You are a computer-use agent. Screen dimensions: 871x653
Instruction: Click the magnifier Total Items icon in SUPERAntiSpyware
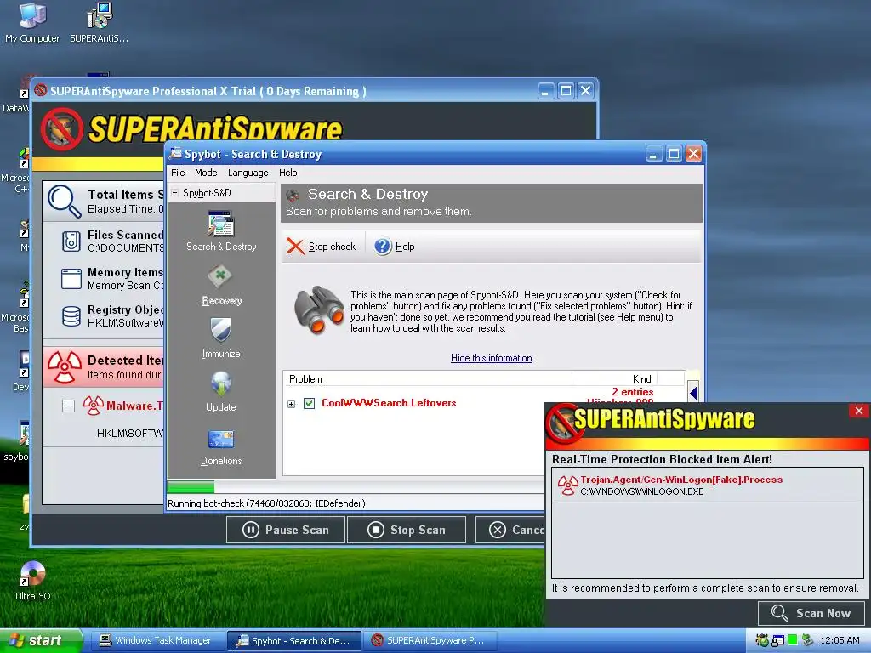pos(64,201)
